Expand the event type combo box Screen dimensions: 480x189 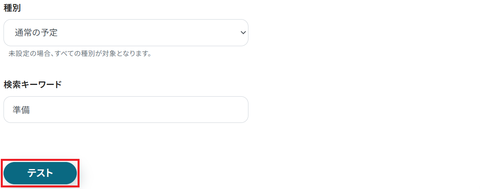[x=125, y=33]
